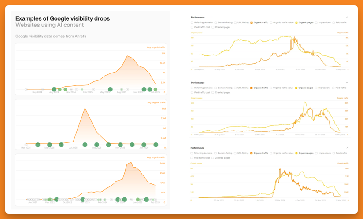Viewport: 363px width, 219px height.
Task: Click note 'Google visibility data comes from Ahrefs'
Action: coord(51,36)
